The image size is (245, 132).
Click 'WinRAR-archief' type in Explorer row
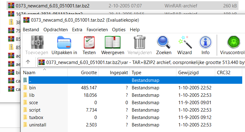coord(181,6)
